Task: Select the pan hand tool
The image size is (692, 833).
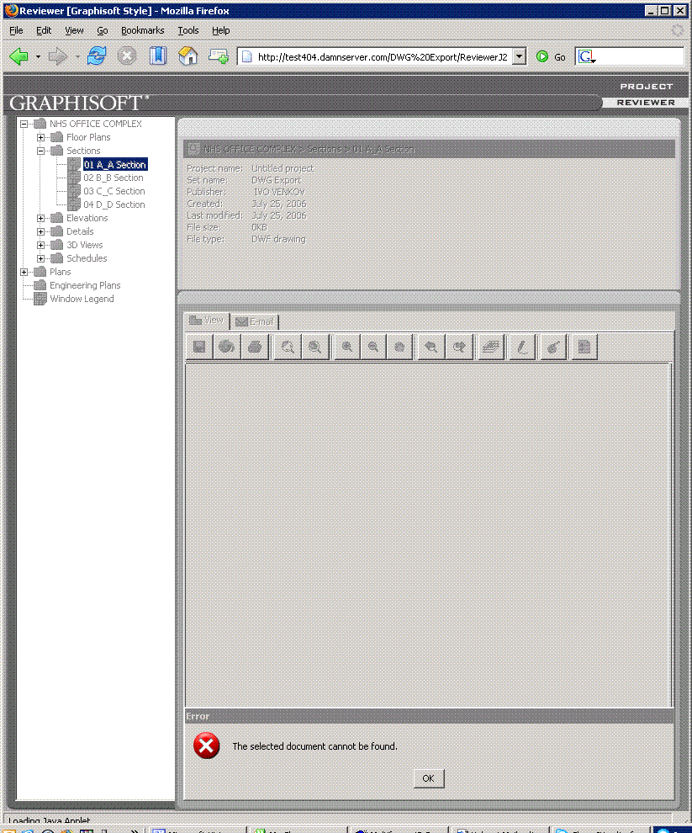Action: pyautogui.click(x=399, y=347)
